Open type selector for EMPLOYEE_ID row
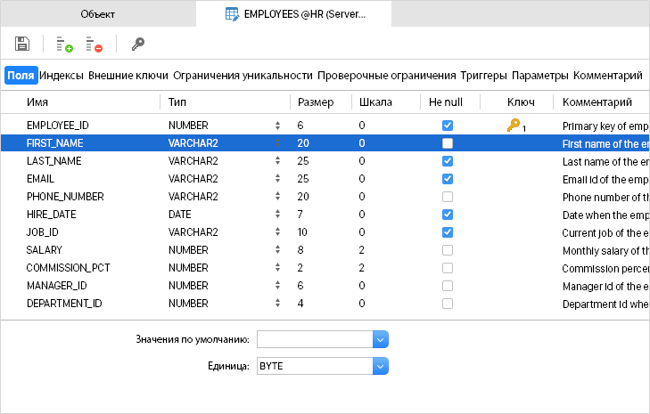This screenshot has width=650, height=414. pos(277,126)
